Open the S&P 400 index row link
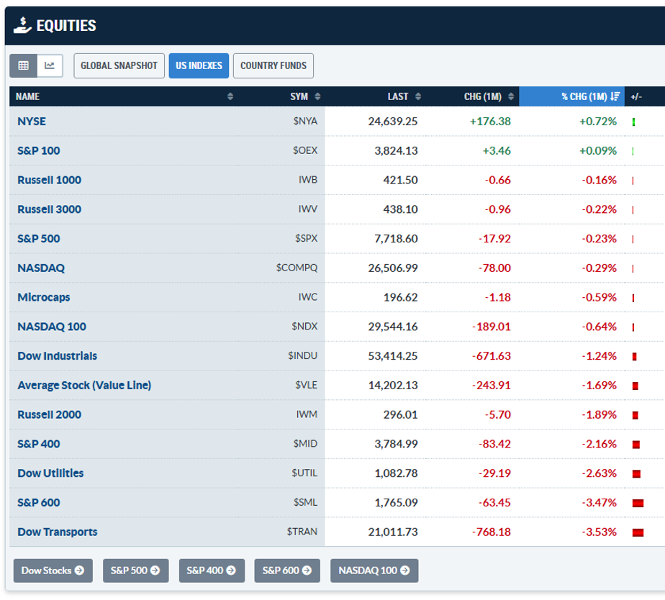 pos(39,444)
